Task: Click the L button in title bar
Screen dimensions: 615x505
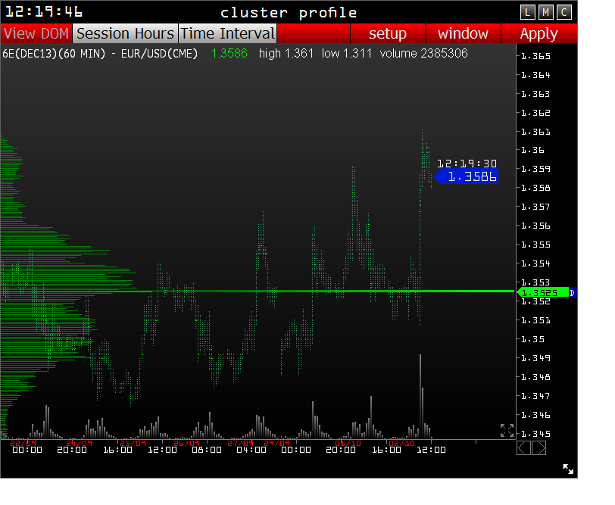Action: [529, 11]
